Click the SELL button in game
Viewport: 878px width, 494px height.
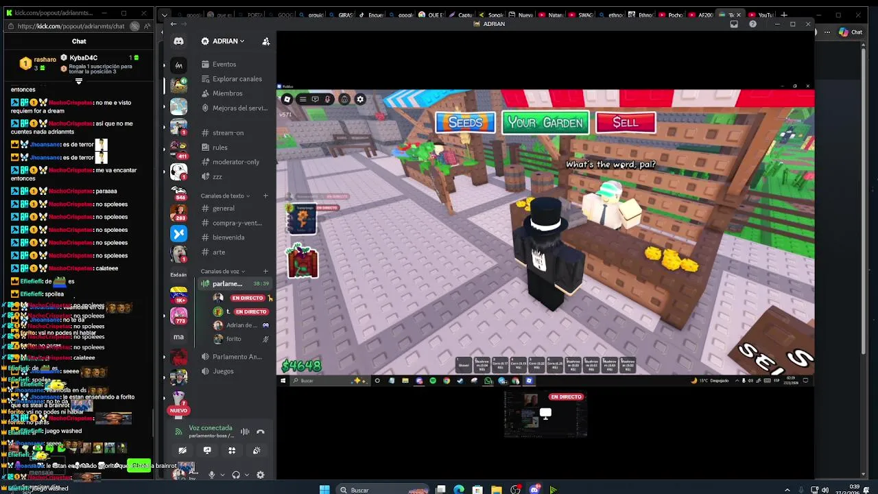click(x=625, y=123)
